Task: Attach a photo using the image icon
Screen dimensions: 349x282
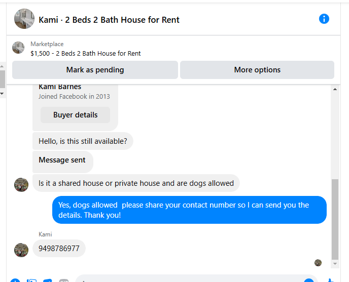Action: click(31, 280)
